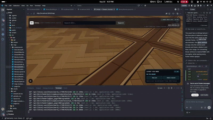Click the Next.js N badge in preview
This screenshot has height=120, width=213.
click(31, 81)
